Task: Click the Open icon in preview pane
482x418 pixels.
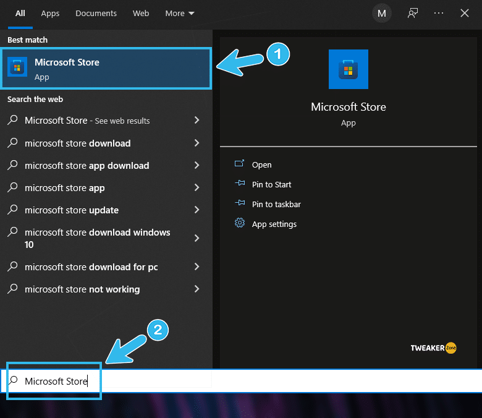Action: [x=240, y=163]
